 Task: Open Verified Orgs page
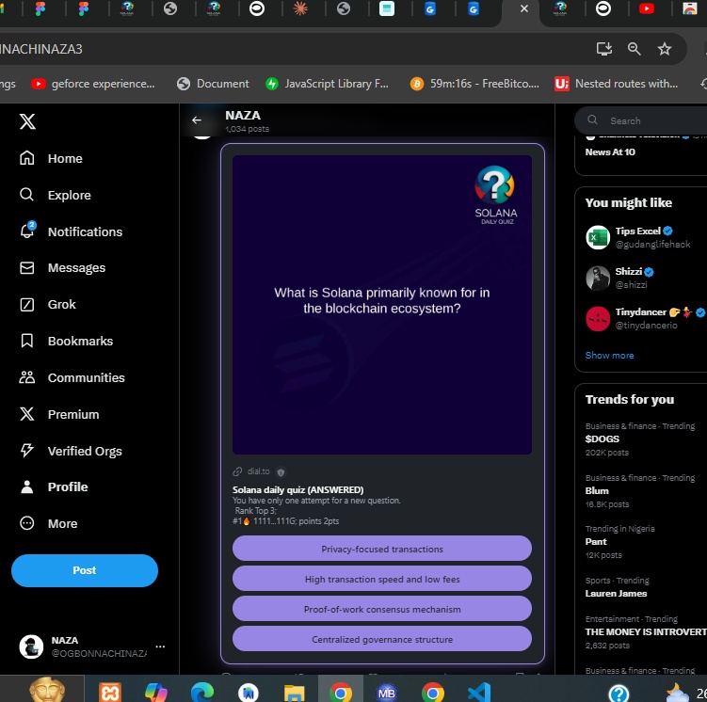pos(71,451)
